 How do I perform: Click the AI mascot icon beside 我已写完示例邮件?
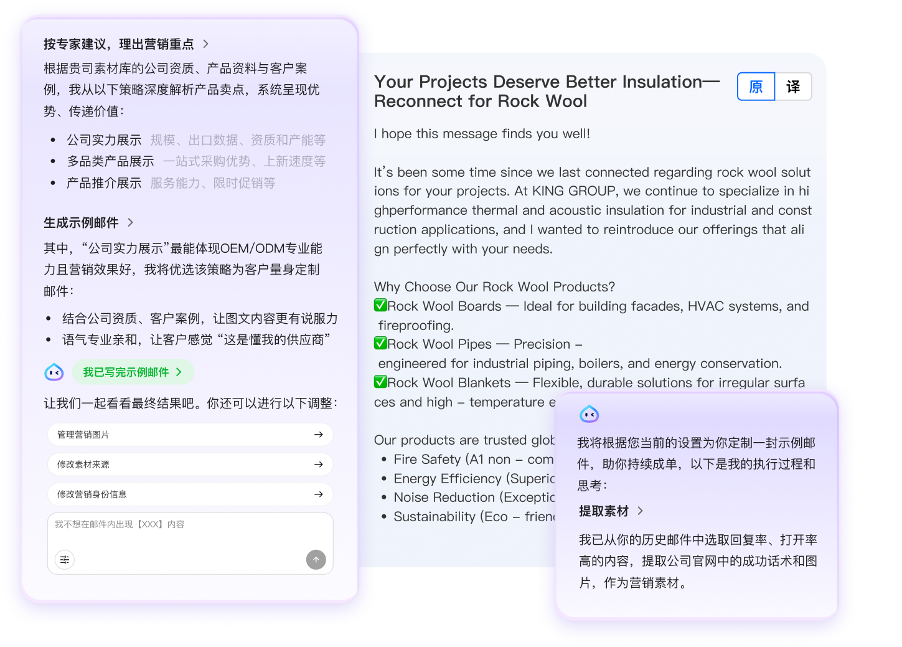(54, 372)
